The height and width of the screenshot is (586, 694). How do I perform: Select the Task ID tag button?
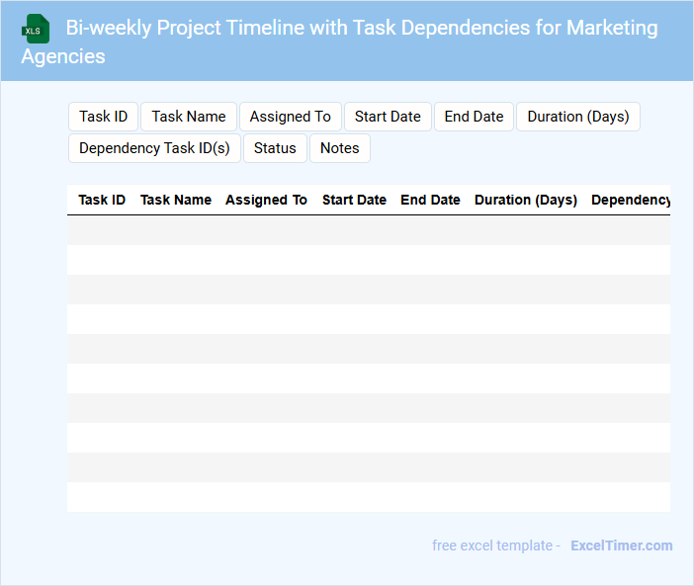[x=103, y=117]
